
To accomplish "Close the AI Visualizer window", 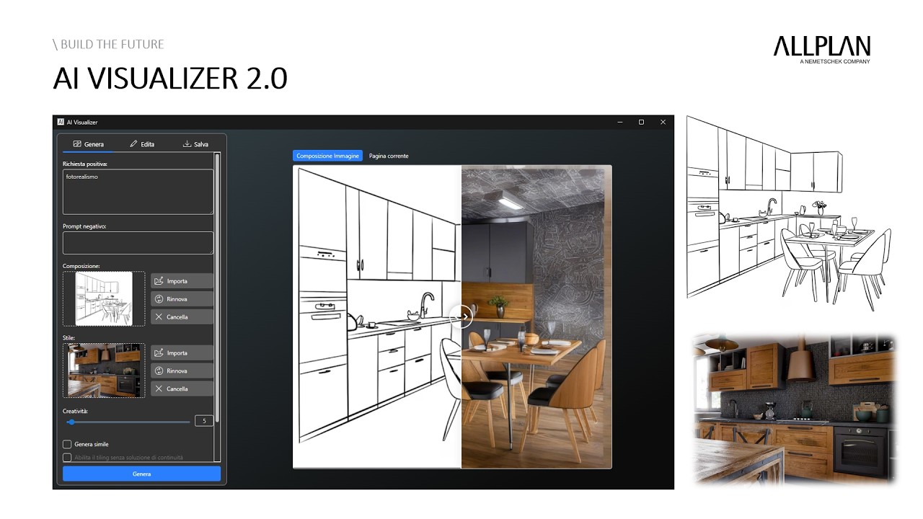I will pyautogui.click(x=663, y=123).
